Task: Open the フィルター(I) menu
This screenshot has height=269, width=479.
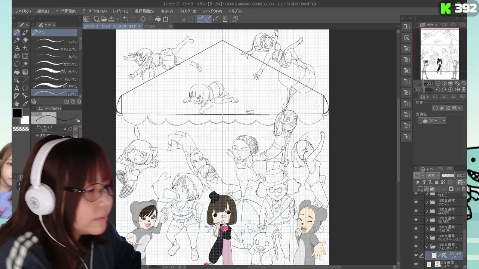Action: (x=187, y=11)
